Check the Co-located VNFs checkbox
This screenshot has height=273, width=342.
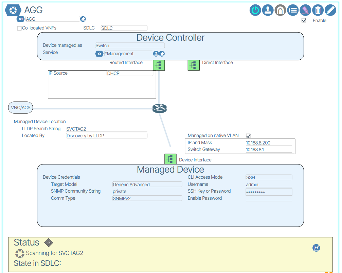(19, 28)
